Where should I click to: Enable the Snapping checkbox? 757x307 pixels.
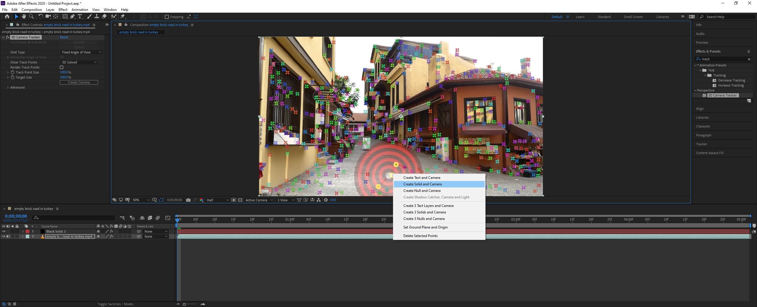point(167,17)
